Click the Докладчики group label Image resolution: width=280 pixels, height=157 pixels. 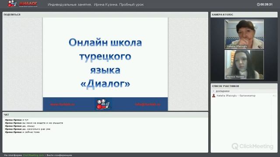(223, 91)
